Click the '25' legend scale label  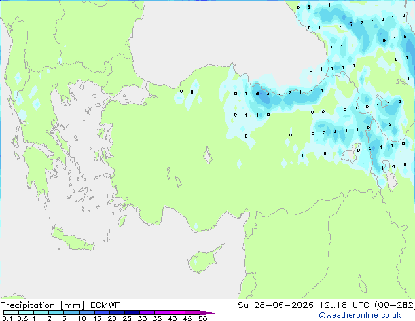(x=127, y=318)
